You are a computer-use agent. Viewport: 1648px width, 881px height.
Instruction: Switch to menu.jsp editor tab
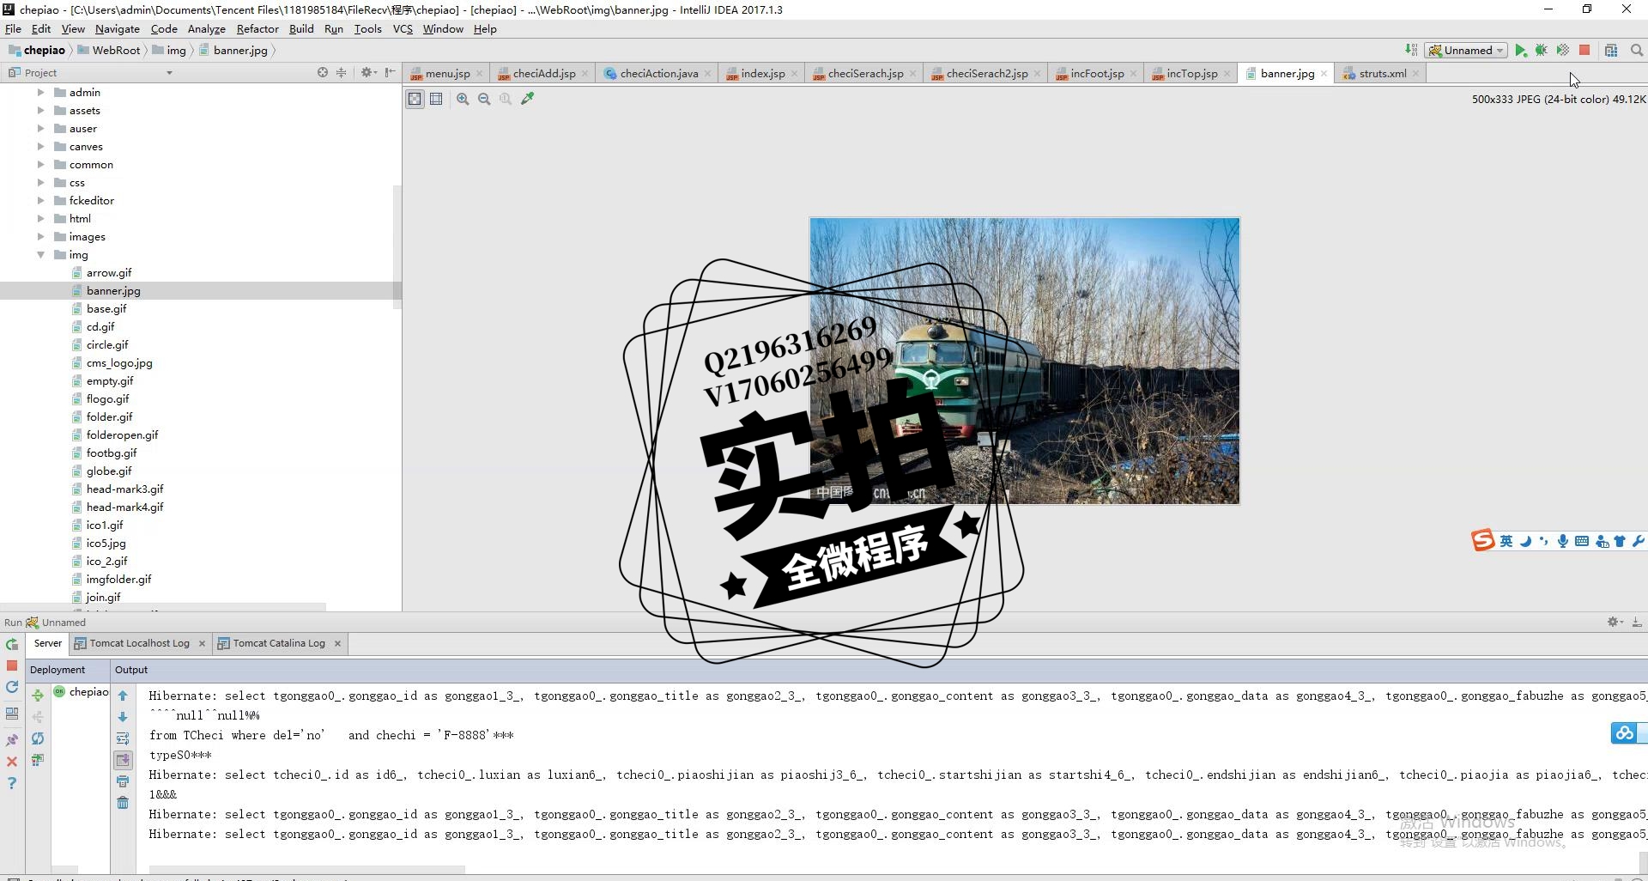click(x=447, y=74)
